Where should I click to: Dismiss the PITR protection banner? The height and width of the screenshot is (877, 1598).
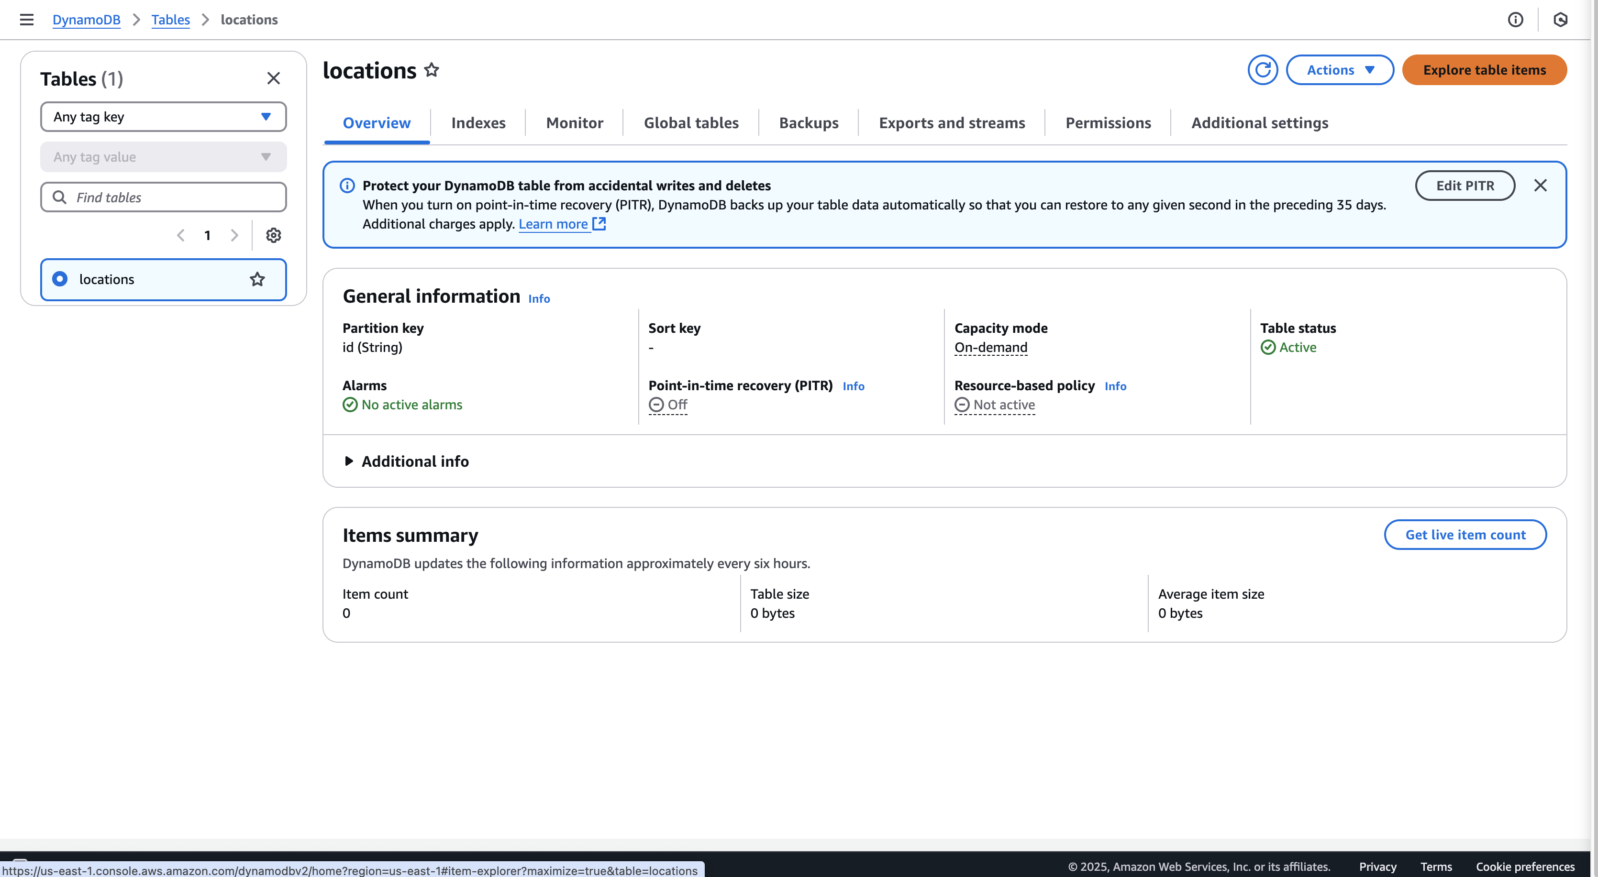coord(1540,186)
